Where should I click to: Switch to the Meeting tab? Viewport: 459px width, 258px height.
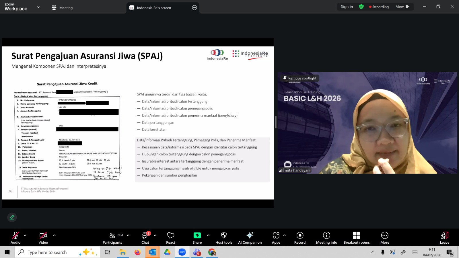point(62,8)
